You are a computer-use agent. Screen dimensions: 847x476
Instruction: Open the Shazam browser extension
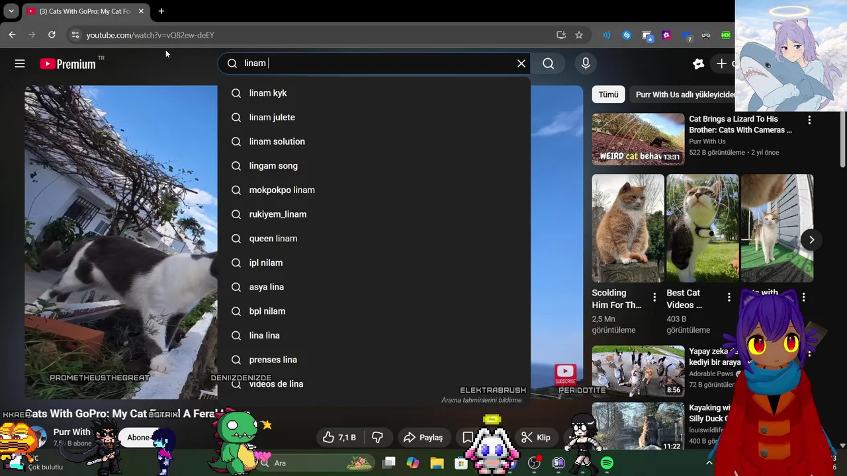click(627, 35)
